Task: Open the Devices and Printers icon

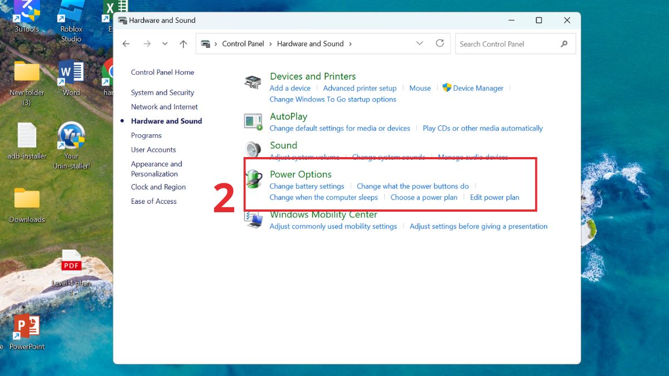Action: tap(253, 83)
